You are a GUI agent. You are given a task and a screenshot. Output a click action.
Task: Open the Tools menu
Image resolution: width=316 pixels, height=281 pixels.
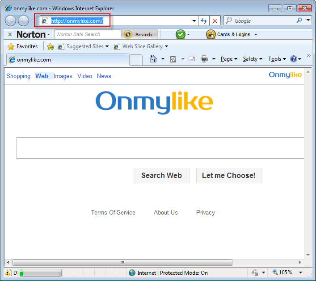[277, 59]
